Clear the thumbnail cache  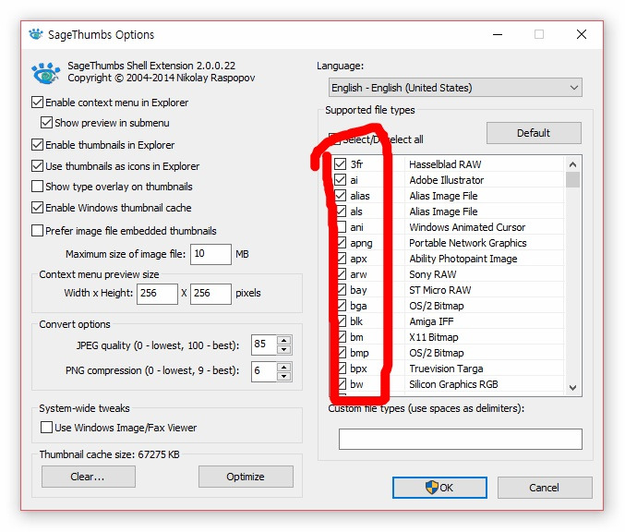pos(89,477)
